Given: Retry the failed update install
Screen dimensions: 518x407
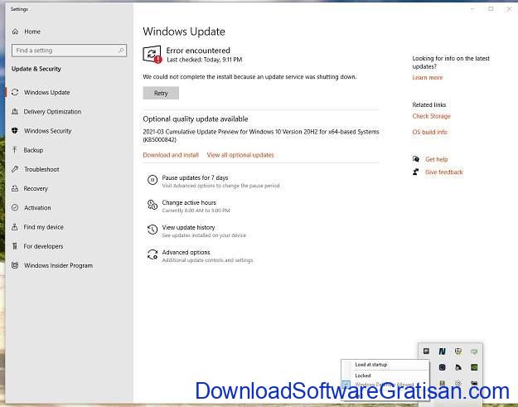Looking at the screenshot, I should tap(161, 93).
